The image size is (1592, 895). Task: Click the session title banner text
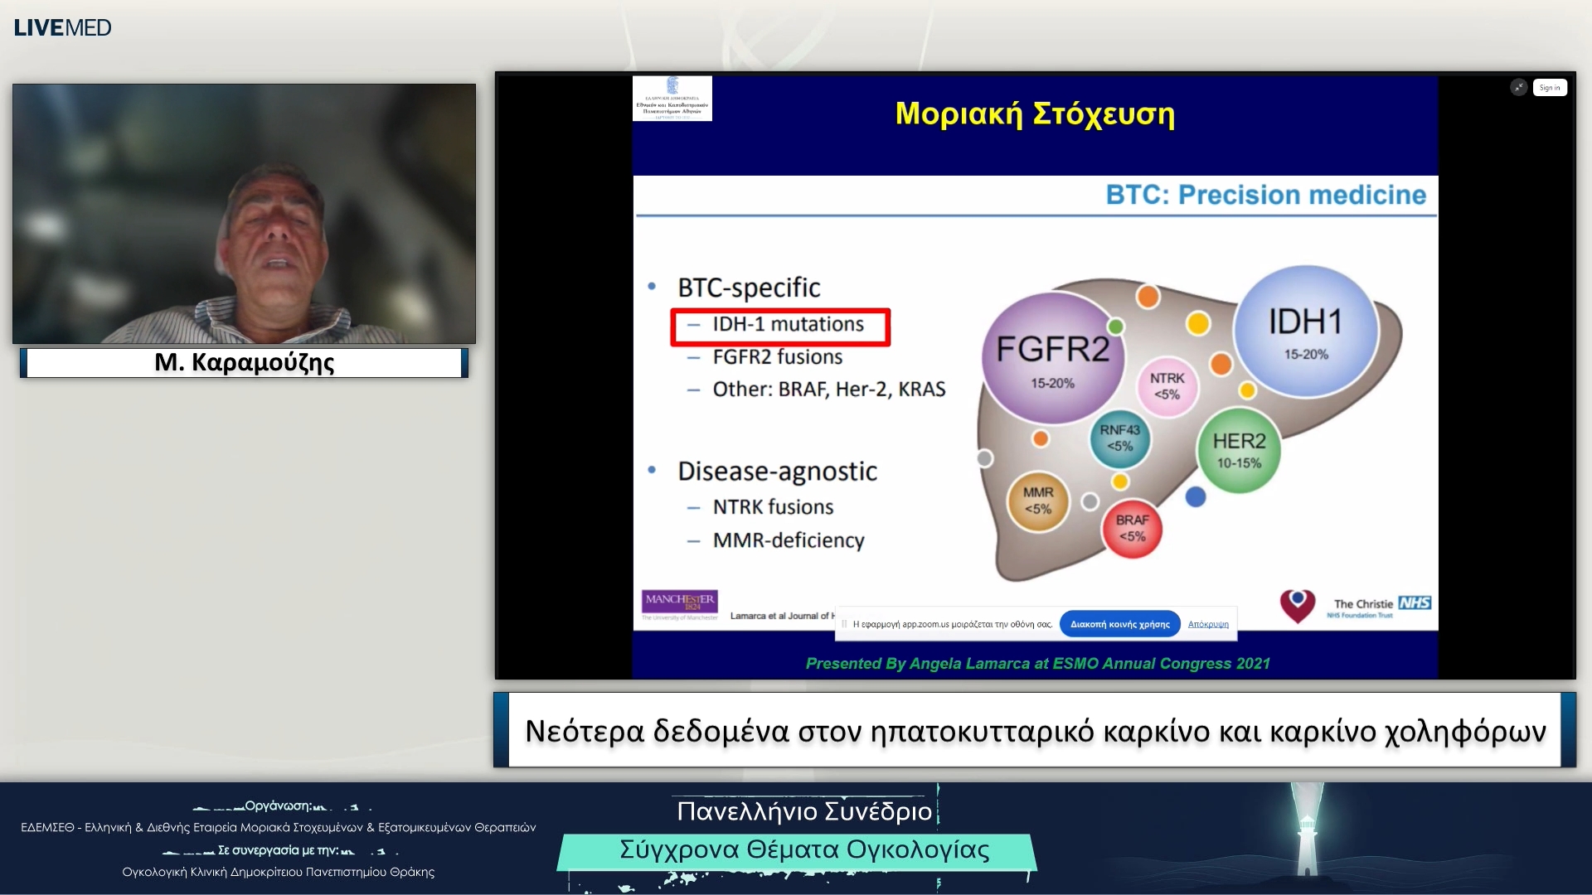(x=1035, y=731)
